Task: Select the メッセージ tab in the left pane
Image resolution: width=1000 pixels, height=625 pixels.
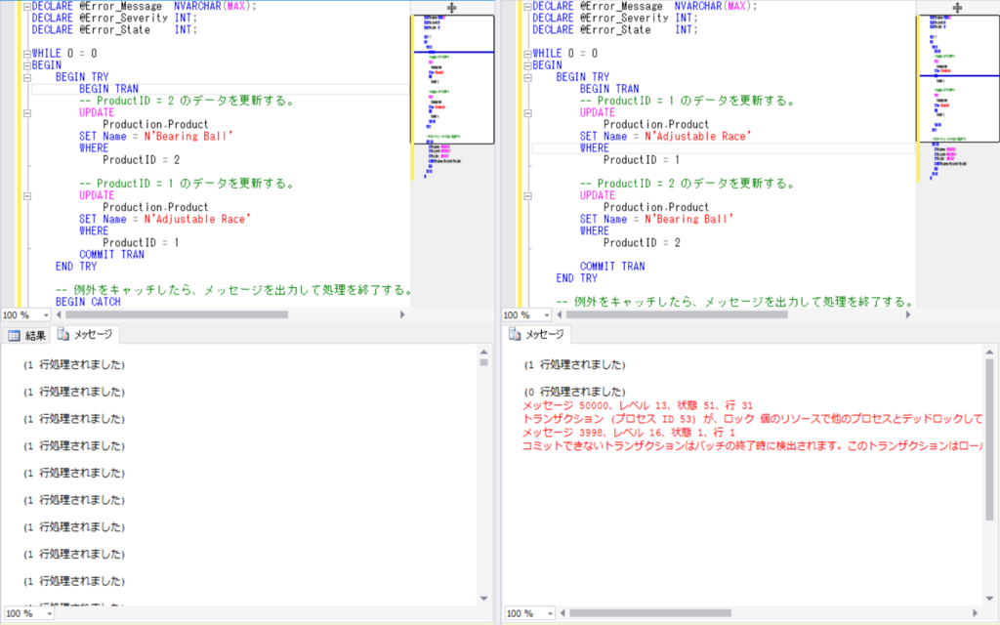Action: (x=84, y=334)
